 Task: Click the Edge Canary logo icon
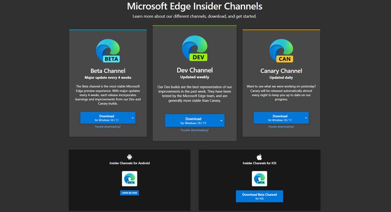click(x=281, y=51)
